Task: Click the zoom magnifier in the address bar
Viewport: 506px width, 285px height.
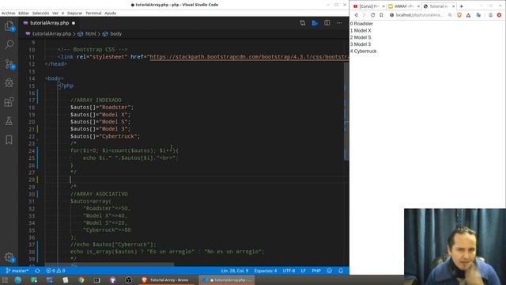Action: click(450, 15)
